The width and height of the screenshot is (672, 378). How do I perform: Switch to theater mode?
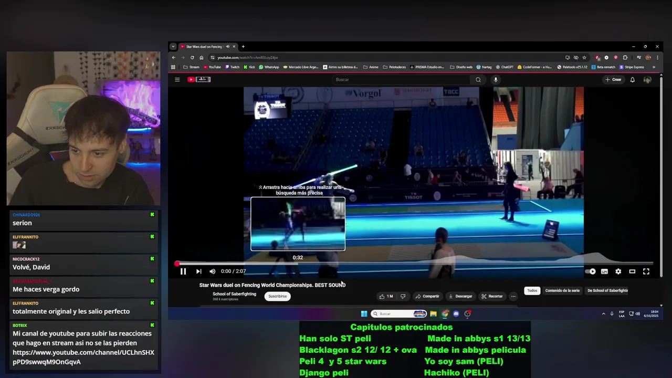pos(632,271)
